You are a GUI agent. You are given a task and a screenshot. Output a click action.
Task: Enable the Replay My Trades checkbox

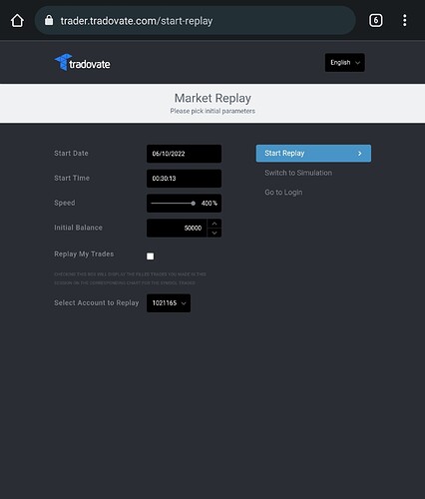click(151, 256)
